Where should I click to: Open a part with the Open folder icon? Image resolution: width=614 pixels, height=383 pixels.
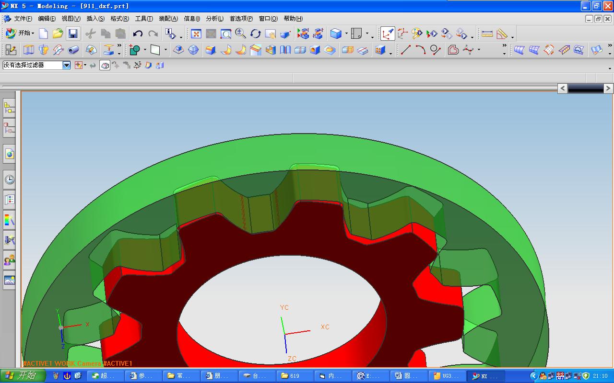coord(58,34)
